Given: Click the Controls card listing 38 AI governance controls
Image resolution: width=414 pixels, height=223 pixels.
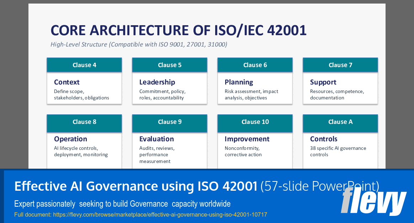Looking at the screenshot, I should [340, 146].
